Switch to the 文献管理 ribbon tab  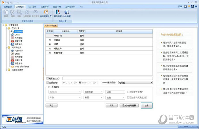click(x=8, y=7)
